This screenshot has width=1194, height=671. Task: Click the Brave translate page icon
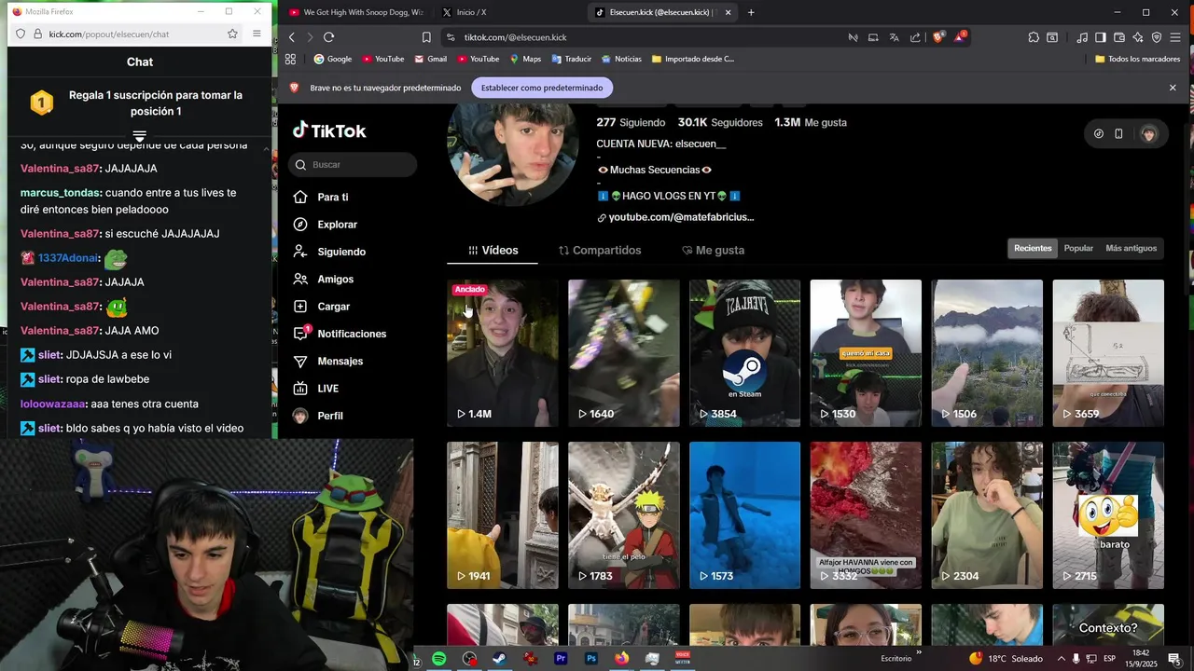point(894,37)
